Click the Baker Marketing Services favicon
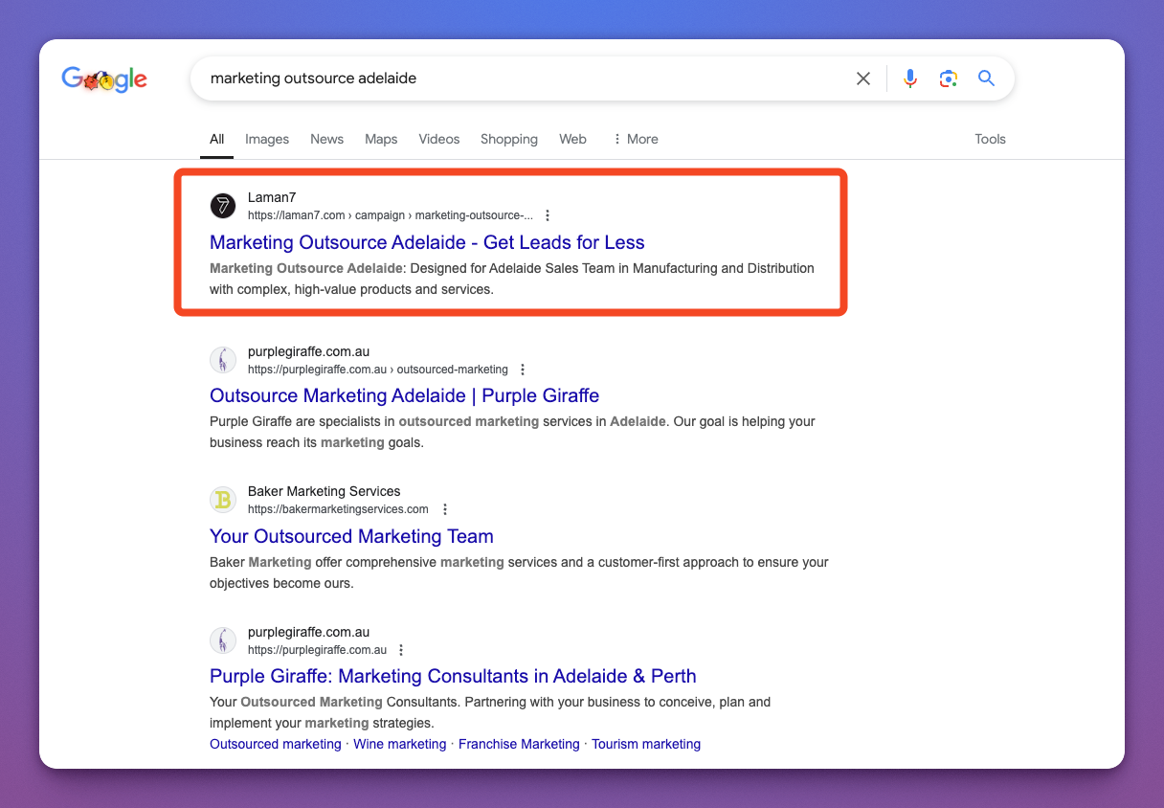 tap(223, 500)
